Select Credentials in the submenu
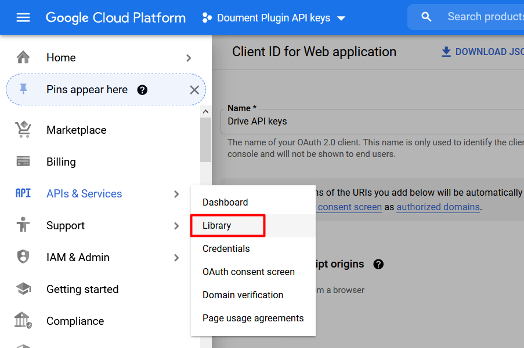The width and height of the screenshot is (524, 348). pyautogui.click(x=253, y=248)
